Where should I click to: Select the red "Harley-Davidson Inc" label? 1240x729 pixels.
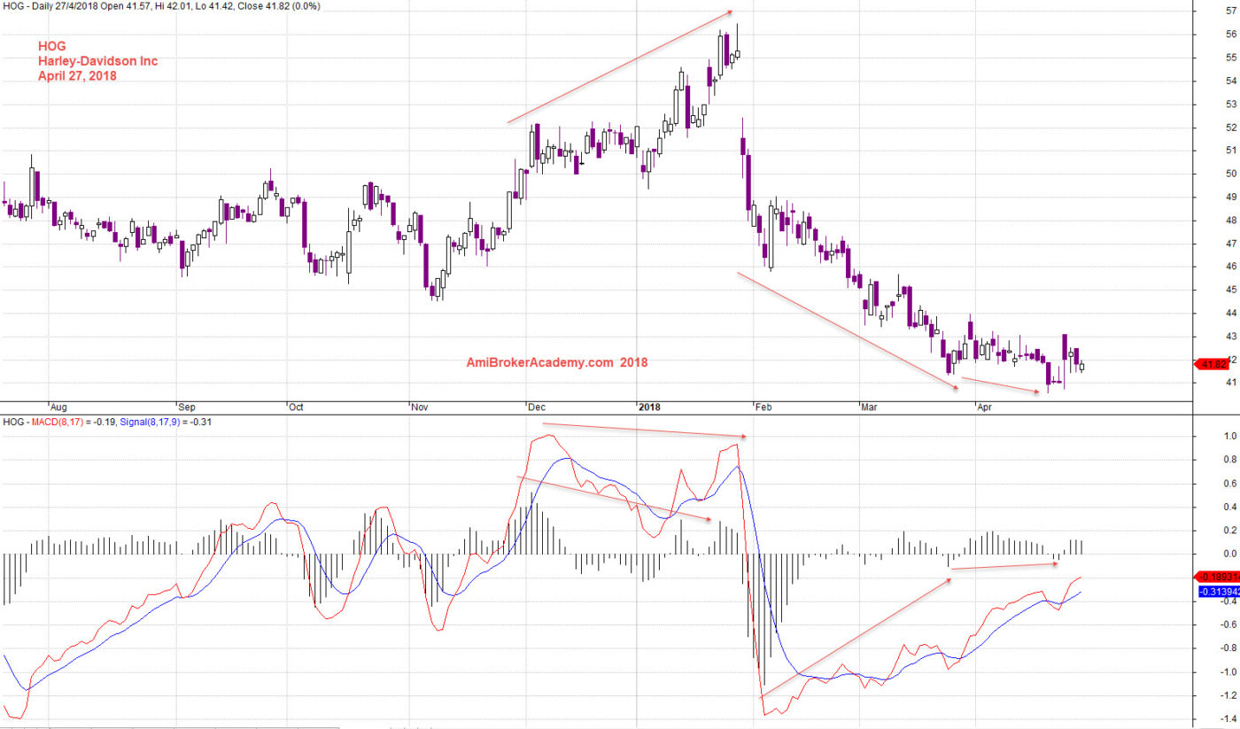[x=97, y=61]
